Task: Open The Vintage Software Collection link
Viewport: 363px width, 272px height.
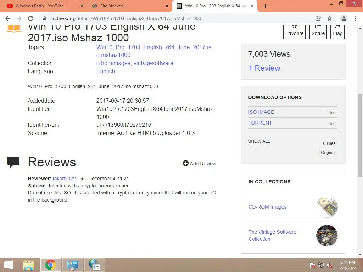Action: point(272,236)
